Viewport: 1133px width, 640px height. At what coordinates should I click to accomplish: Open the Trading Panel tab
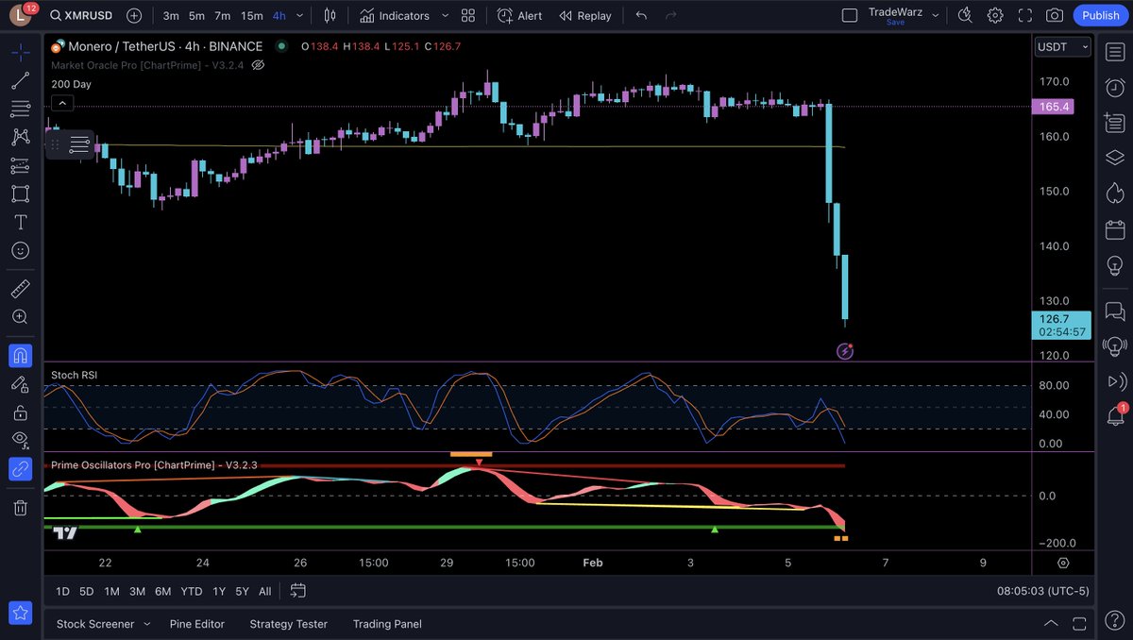(387, 624)
